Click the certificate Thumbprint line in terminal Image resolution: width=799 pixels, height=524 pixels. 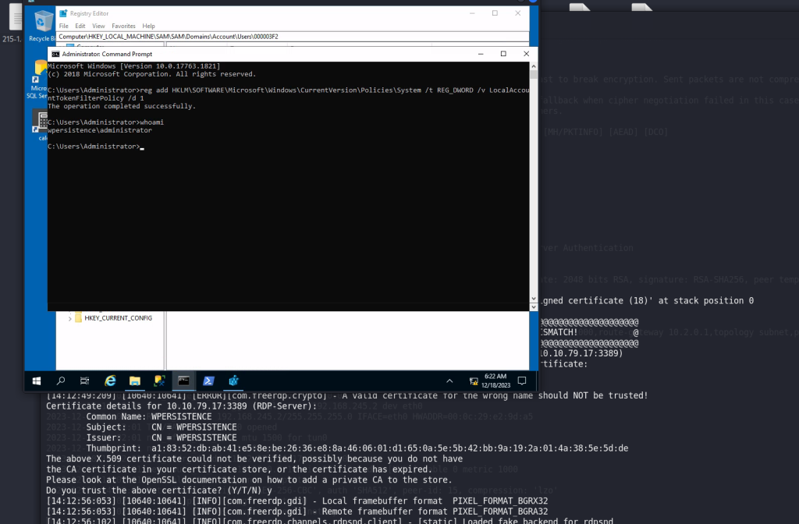tap(357, 448)
